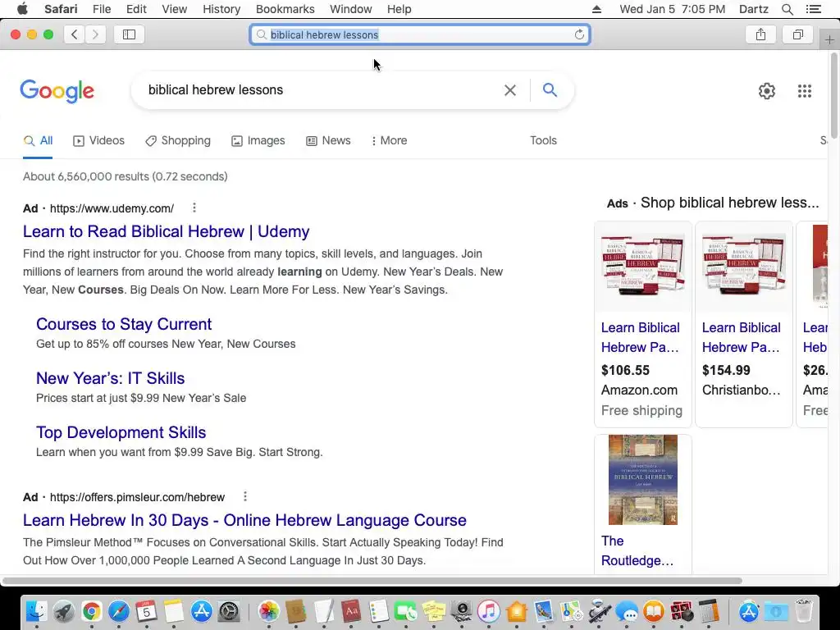Click the $154.99 Hebrew pack thumbnail

743,267
